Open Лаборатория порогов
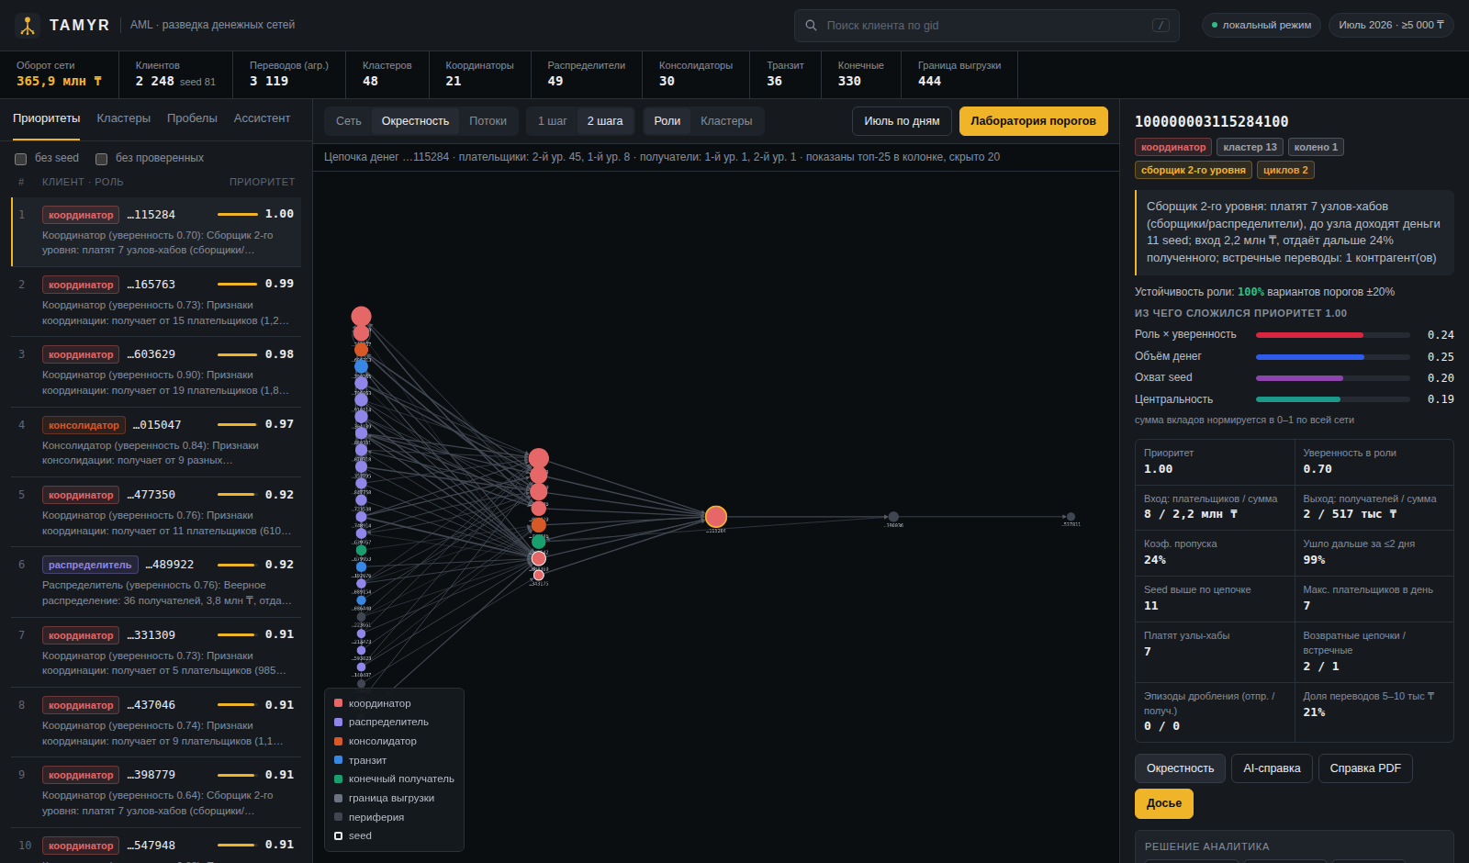The image size is (1469, 863). (x=1033, y=121)
